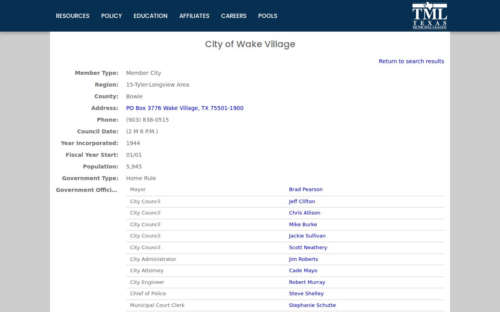Screen dimensions: 500x312
Task: Click the Mayor title cell
Action: pos(138,190)
